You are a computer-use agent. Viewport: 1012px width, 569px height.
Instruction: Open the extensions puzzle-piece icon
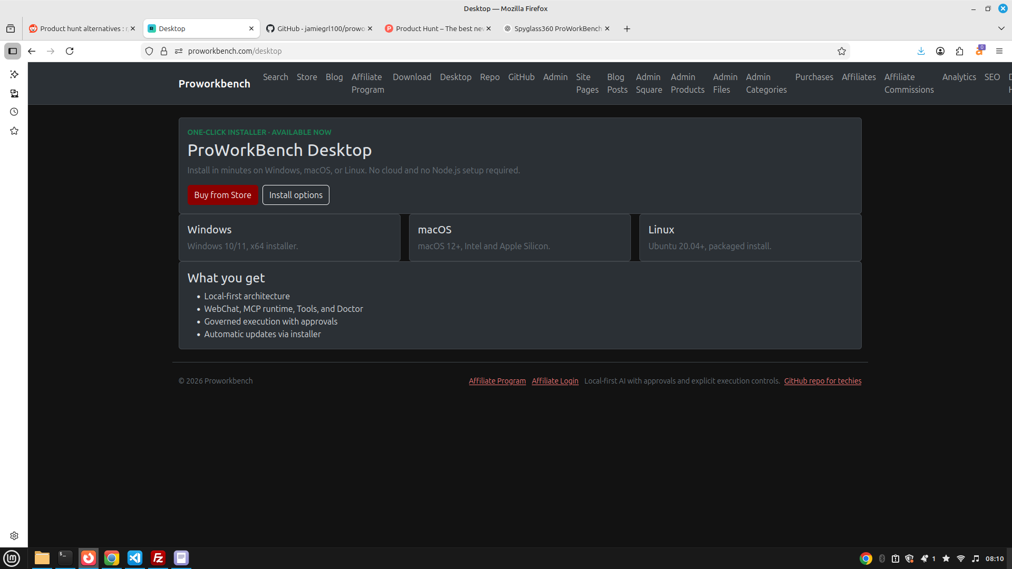click(x=959, y=51)
